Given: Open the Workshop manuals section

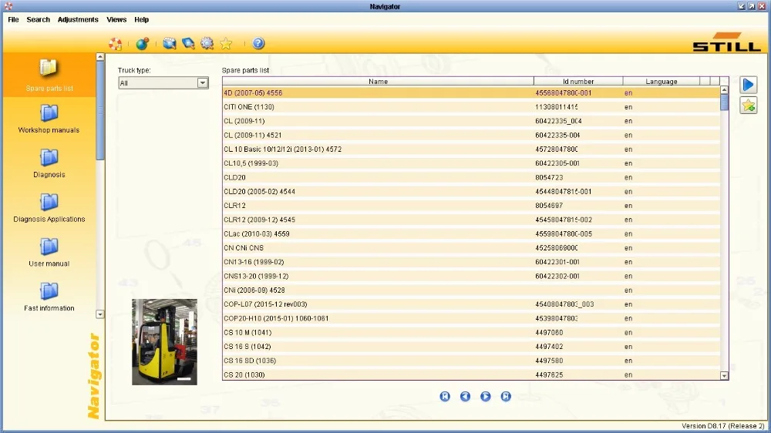Looking at the screenshot, I should (49, 119).
